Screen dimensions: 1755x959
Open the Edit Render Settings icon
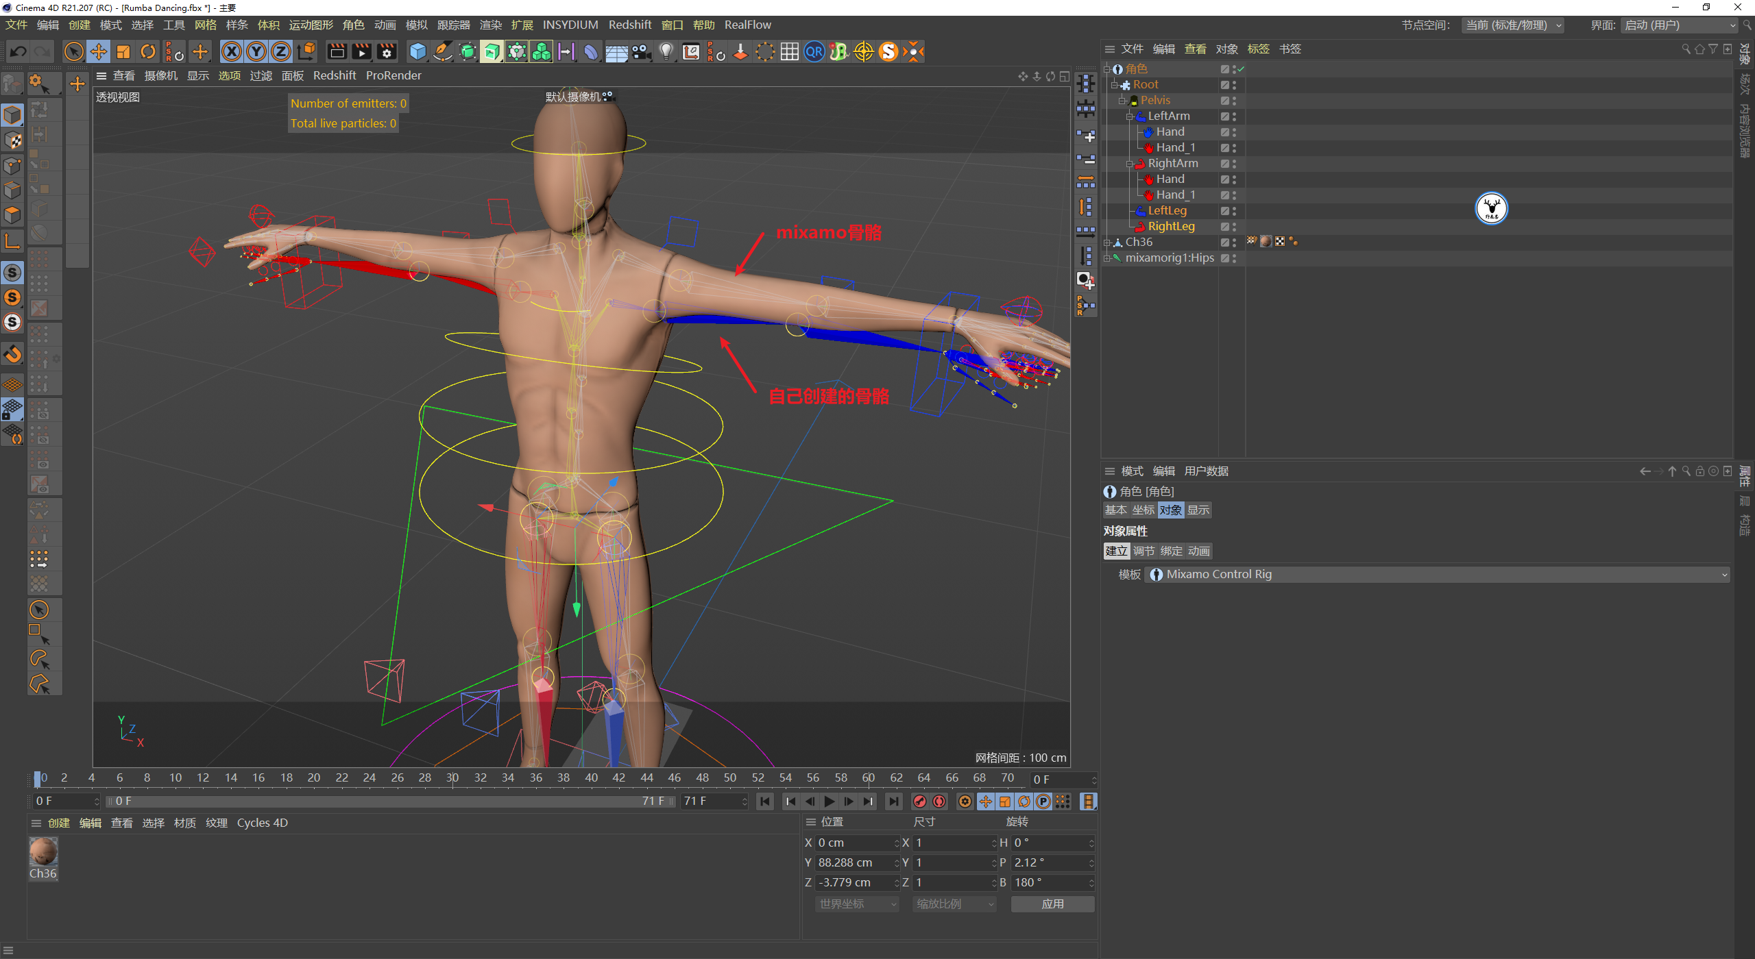tap(387, 51)
